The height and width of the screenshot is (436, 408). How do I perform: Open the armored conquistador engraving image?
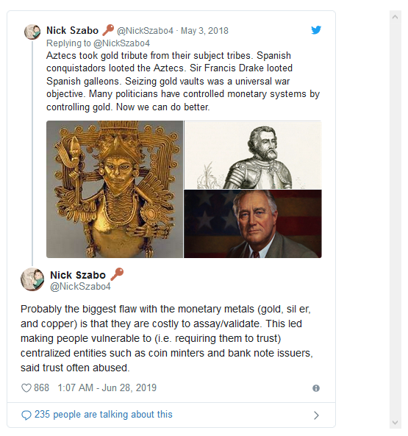click(x=253, y=155)
